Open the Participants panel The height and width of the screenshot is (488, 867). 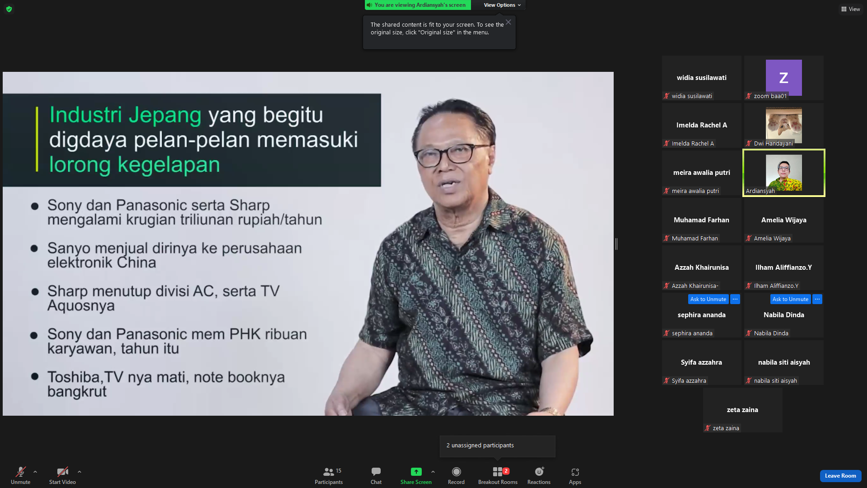(x=329, y=476)
